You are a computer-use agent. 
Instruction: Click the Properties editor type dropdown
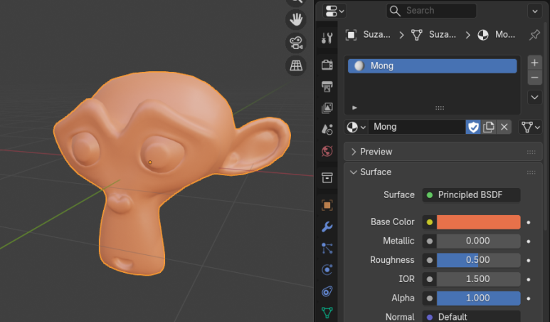pos(334,11)
